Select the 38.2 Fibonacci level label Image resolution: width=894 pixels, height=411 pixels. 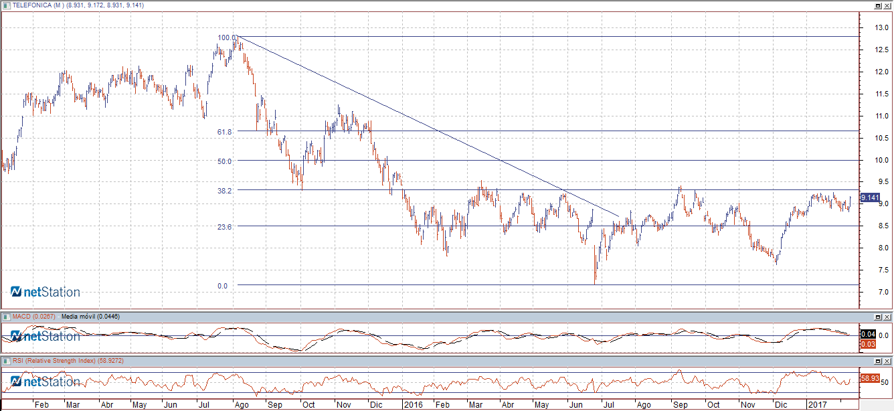click(x=224, y=191)
